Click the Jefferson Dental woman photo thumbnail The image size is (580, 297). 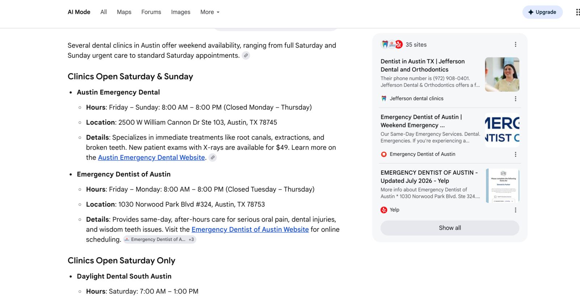(x=502, y=74)
